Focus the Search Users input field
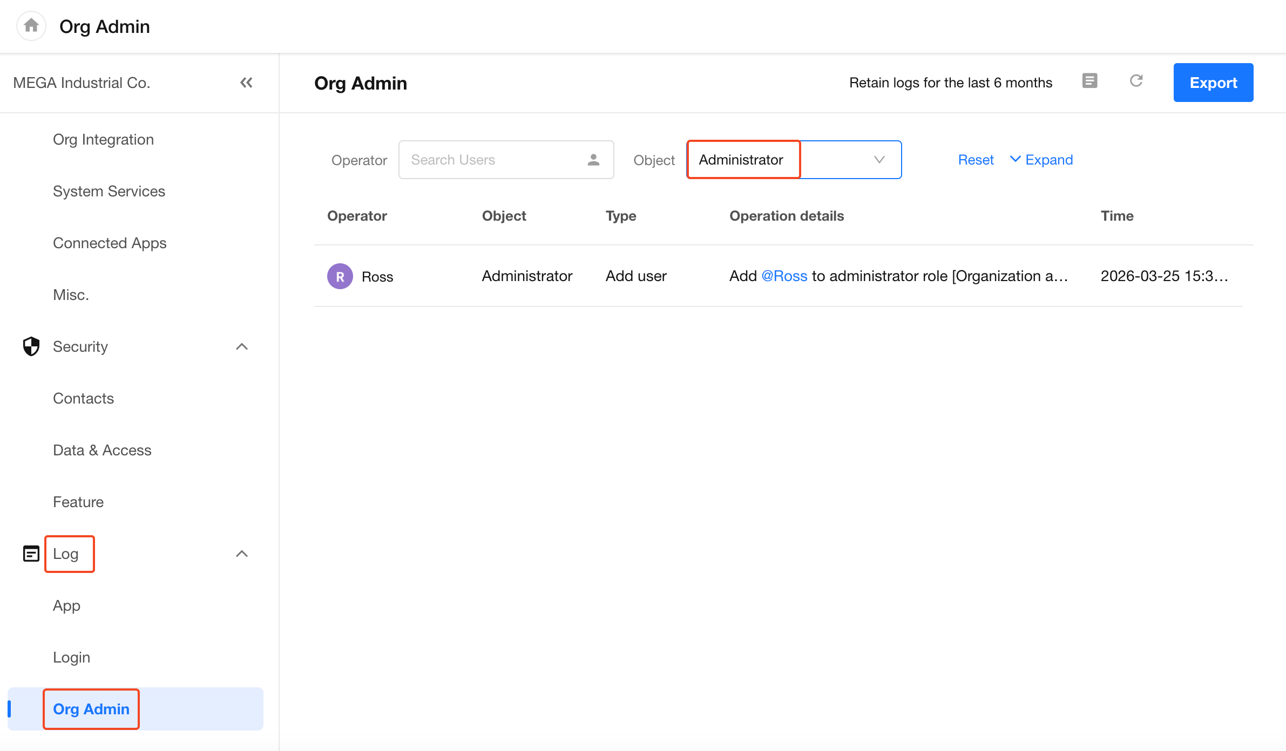Image resolution: width=1286 pixels, height=751 pixels. click(x=491, y=160)
